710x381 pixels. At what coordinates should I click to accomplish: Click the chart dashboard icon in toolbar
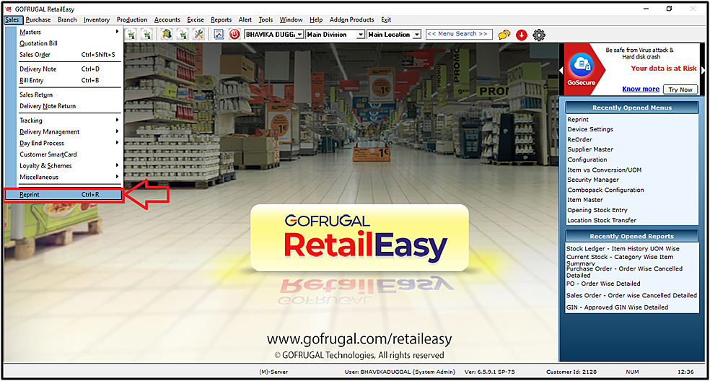[x=219, y=35]
